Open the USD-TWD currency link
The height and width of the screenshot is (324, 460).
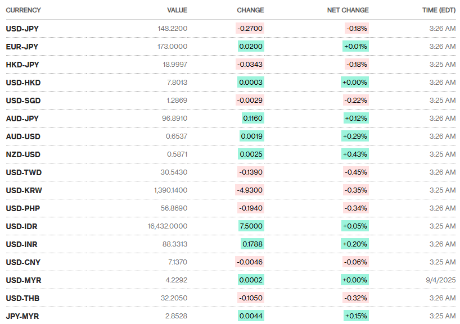(x=24, y=172)
